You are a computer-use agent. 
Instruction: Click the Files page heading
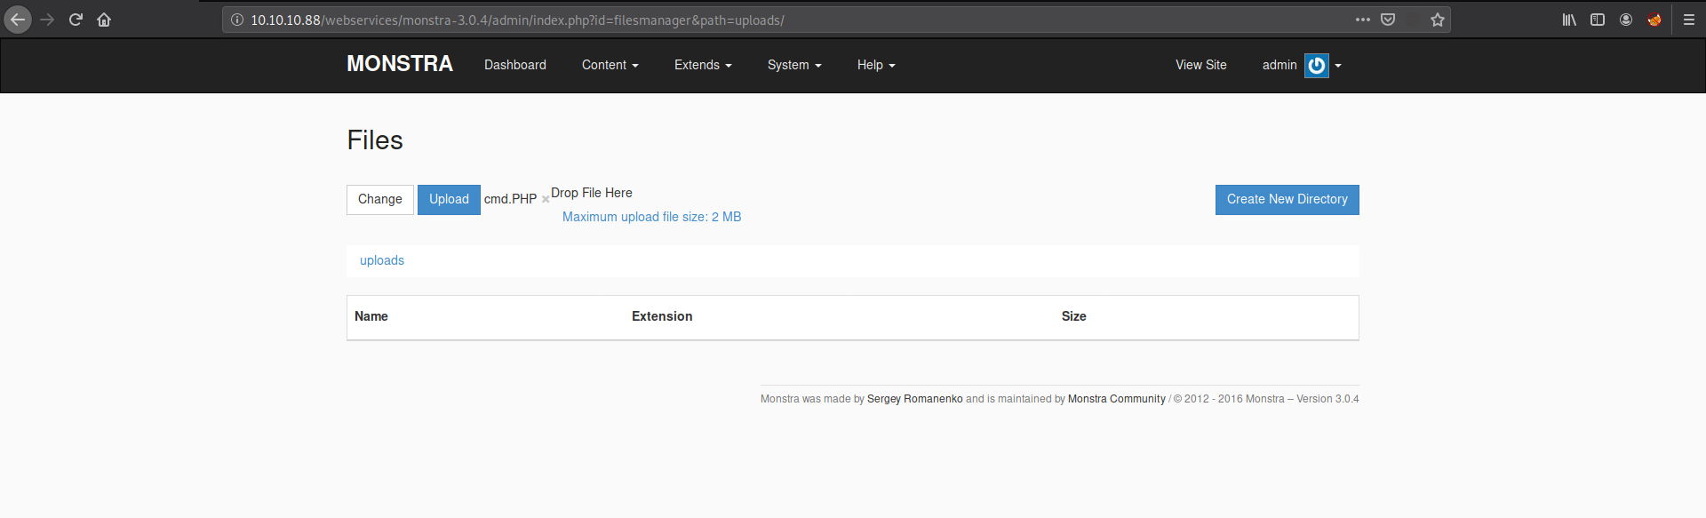point(375,140)
